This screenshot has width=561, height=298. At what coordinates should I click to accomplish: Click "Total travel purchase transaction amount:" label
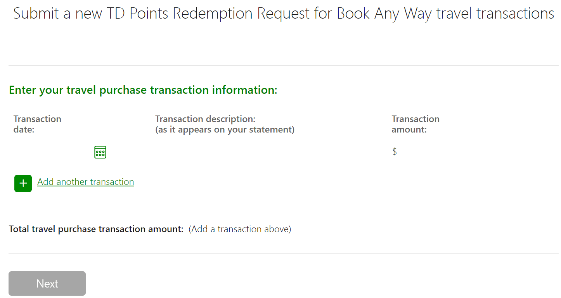pos(96,229)
